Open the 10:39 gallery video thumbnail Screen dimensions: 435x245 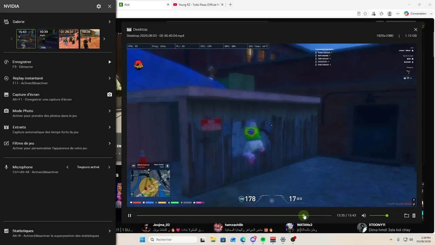click(48, 39)
